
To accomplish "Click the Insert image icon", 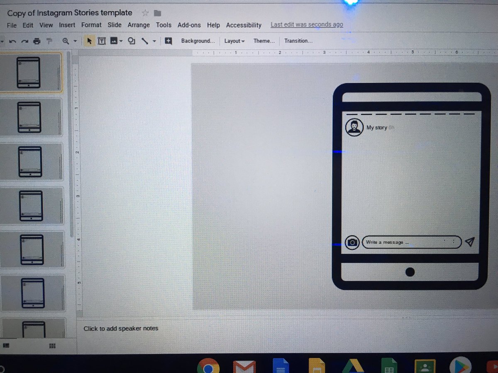I will tap(114, 41).
